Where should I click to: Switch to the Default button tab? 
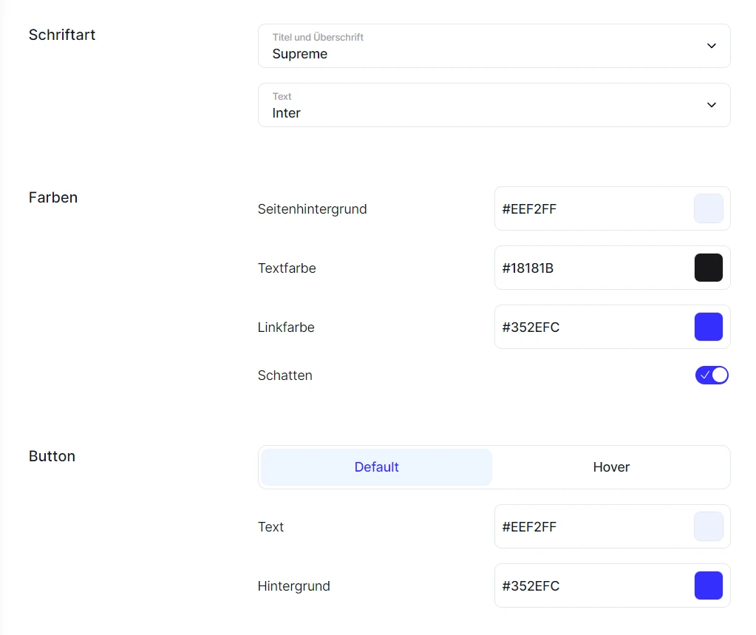(376, 467)
